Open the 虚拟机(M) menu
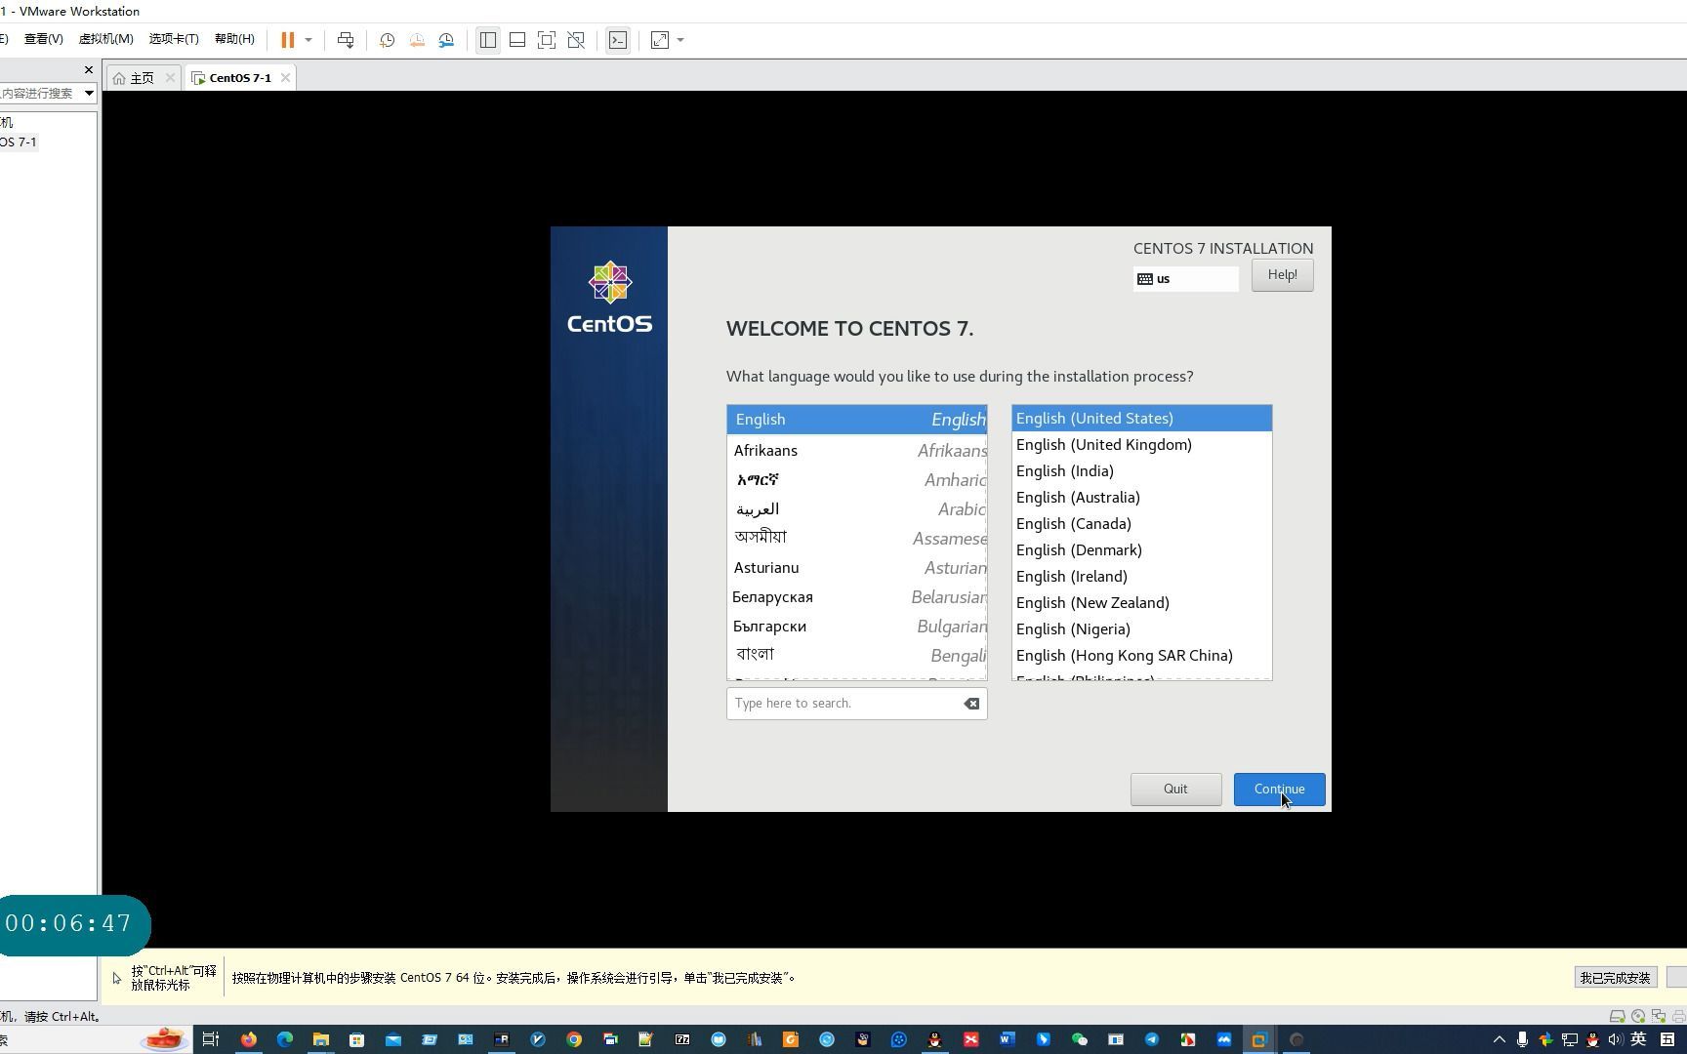 click(x=105, y=39)
